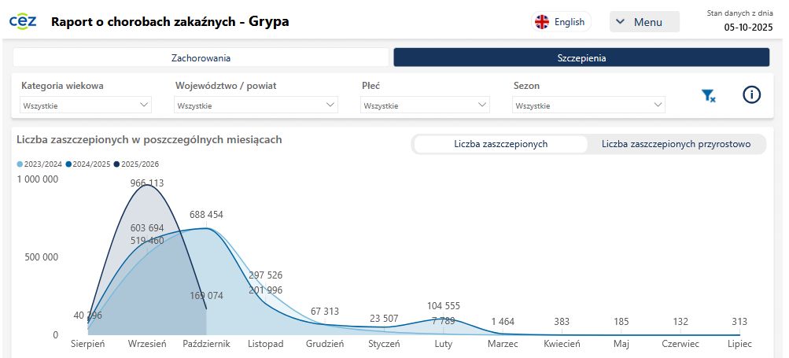Click the Luty axis label

tap(443, 345)
